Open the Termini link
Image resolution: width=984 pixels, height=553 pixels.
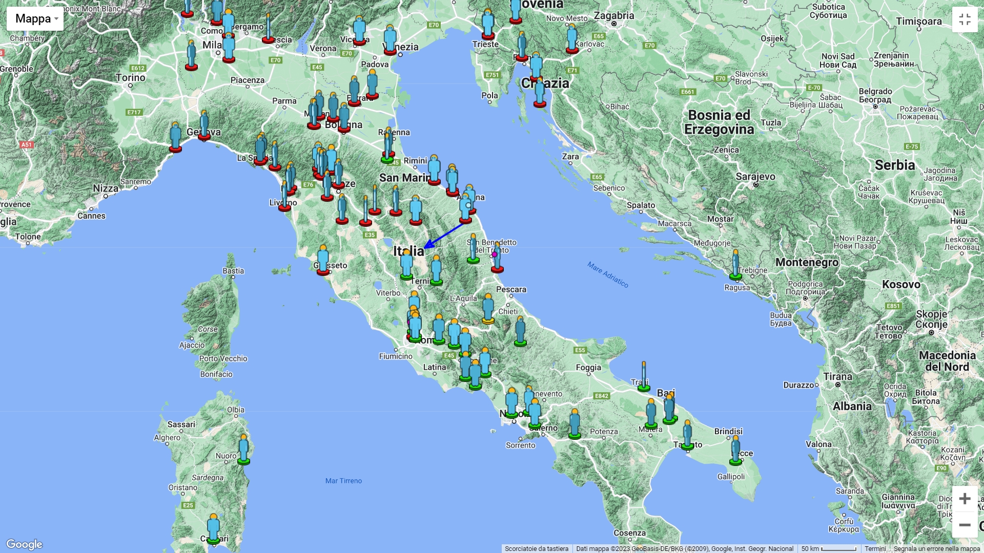875,548
